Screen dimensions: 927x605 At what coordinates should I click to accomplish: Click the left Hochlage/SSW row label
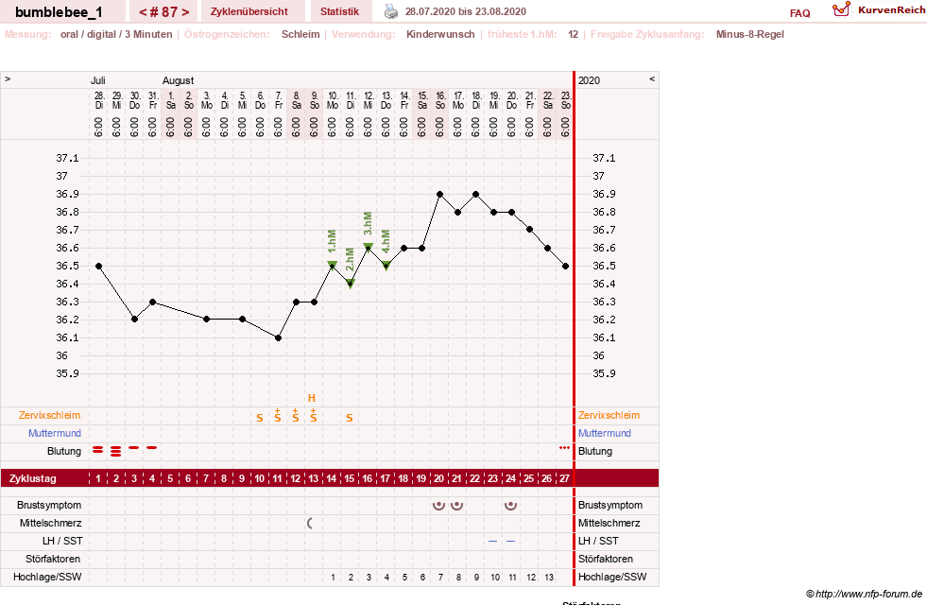pos(47,577)
